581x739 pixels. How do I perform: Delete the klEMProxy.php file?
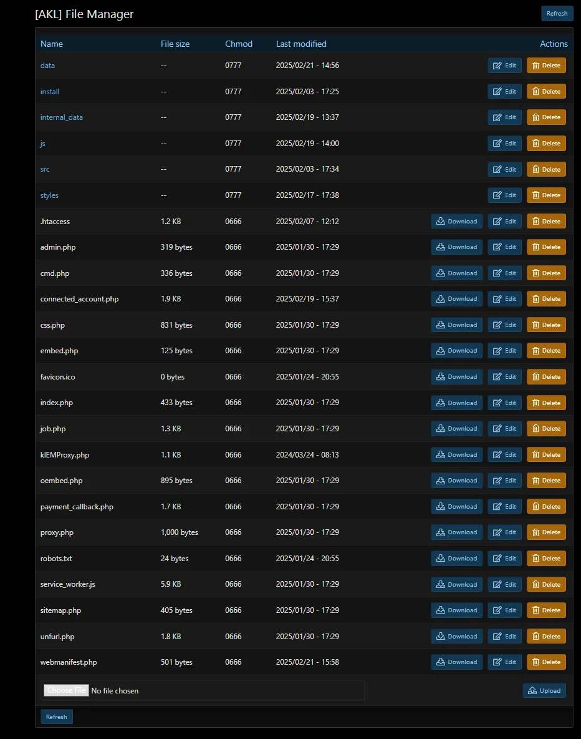pyautogui.click(x=546, y=454)
